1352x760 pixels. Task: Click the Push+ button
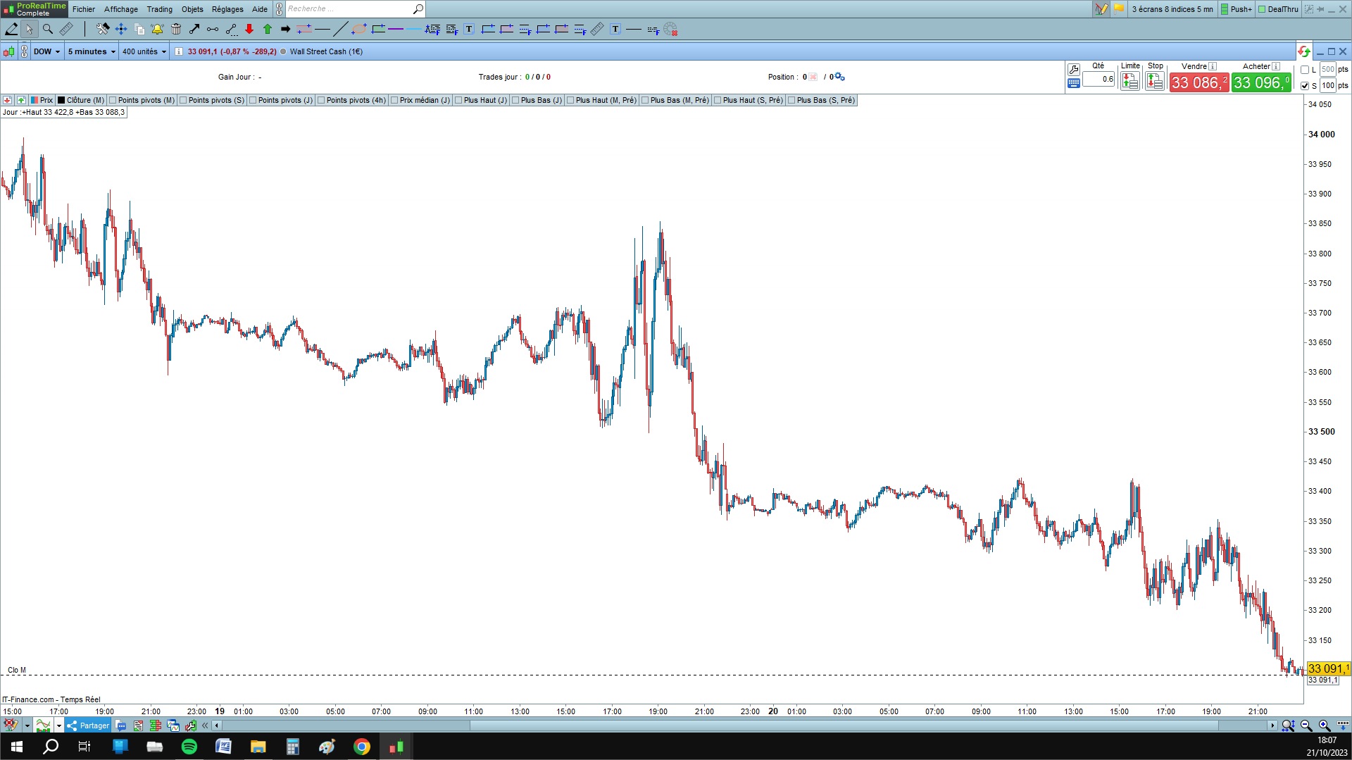click(x=1237, y=9)
